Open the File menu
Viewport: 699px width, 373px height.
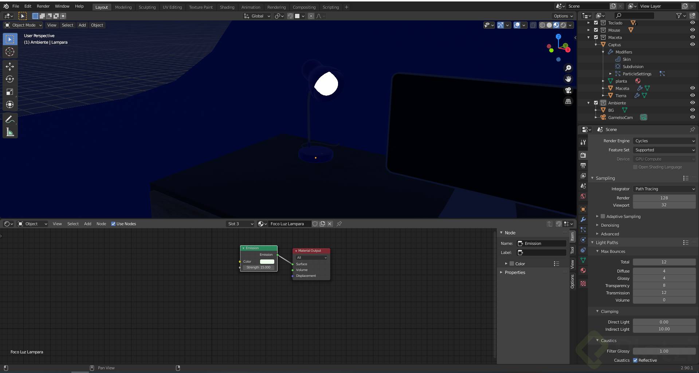point(16,6)
